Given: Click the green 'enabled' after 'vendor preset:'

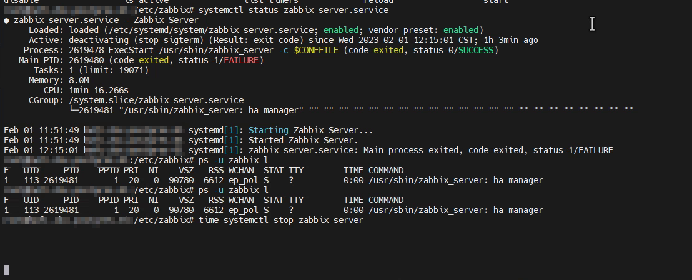Looking at the screenshot, I should point(461,31).
